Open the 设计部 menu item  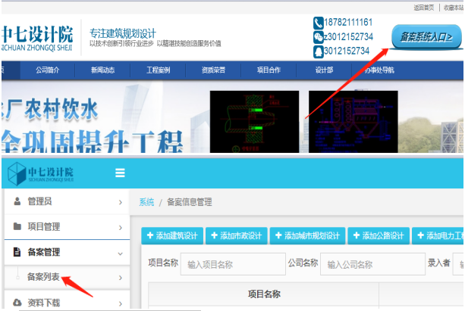[x=324, y=70]
